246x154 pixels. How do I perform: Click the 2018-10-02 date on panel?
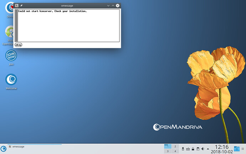click(222, 152)
